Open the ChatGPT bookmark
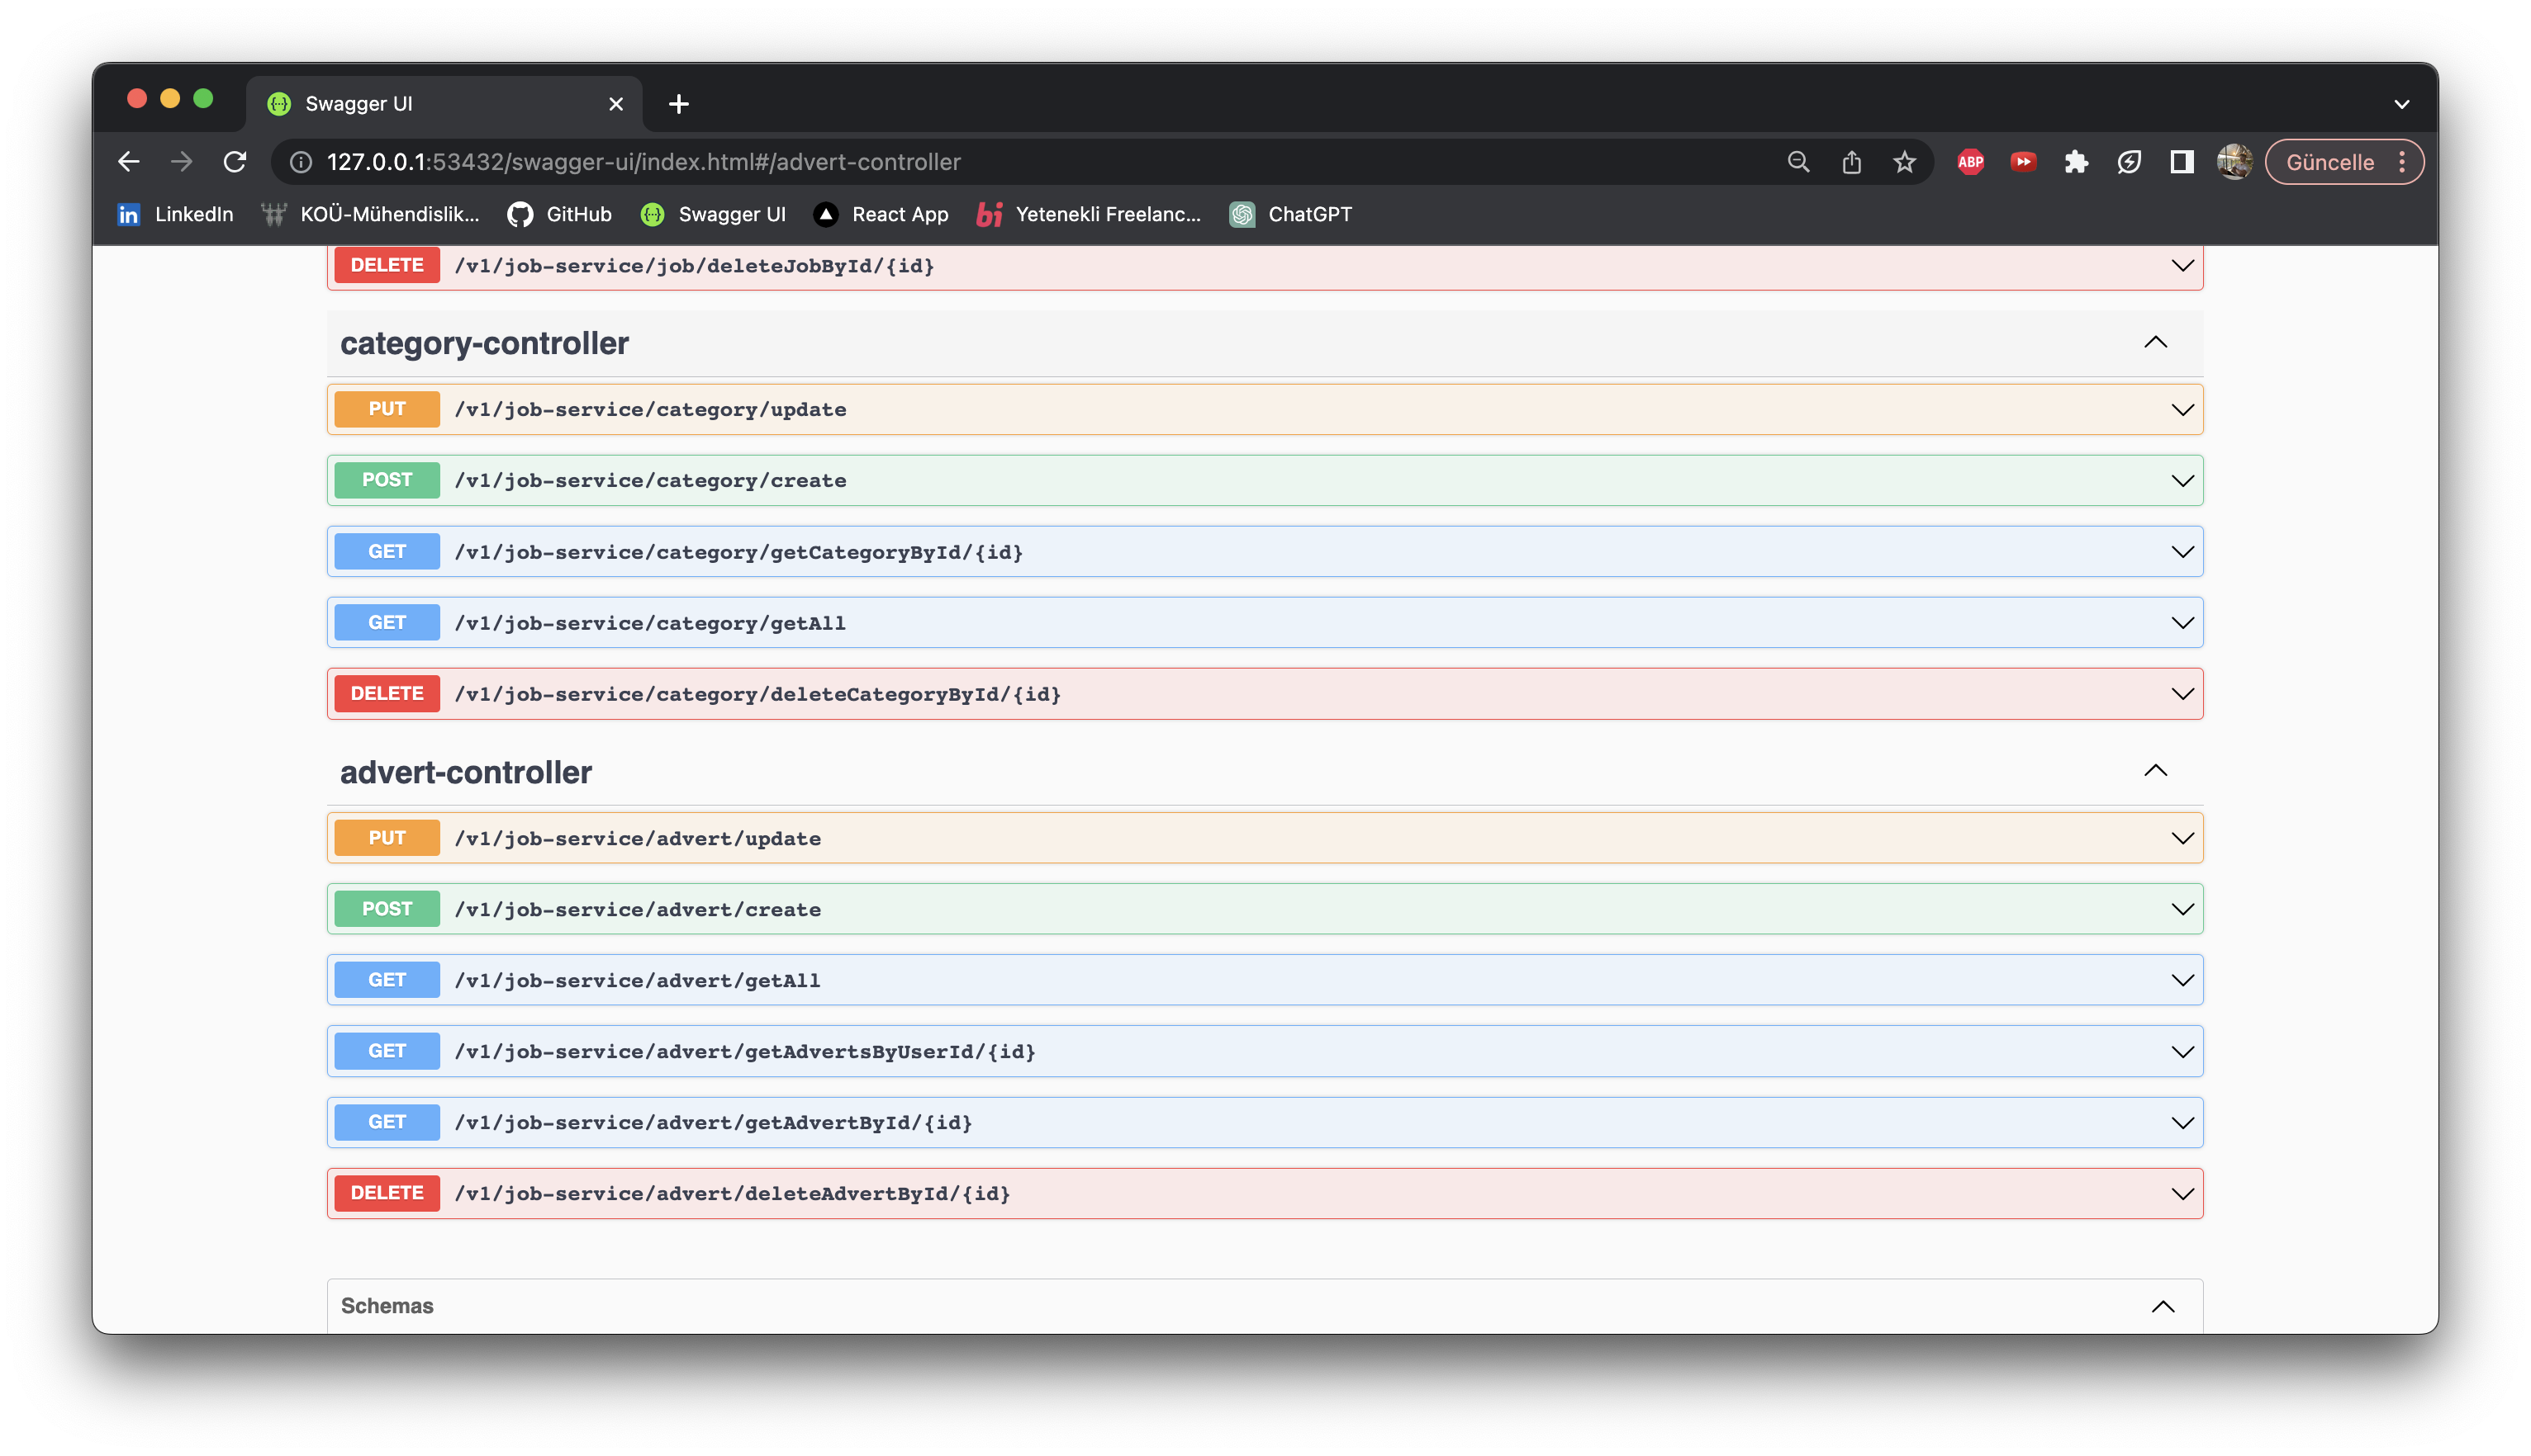Viewport: 2531px width, 1456px height. [x=1291, y=214]
